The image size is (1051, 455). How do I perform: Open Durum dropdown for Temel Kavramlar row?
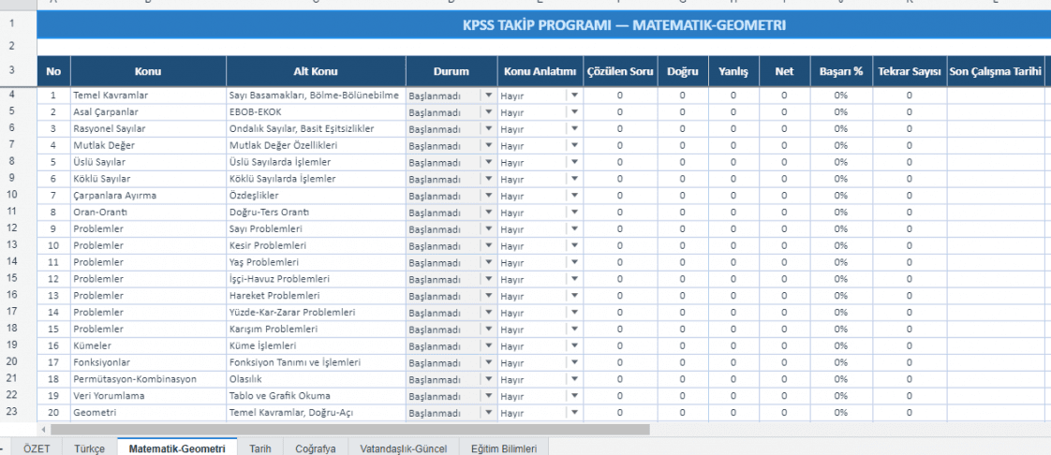[489, 95]
